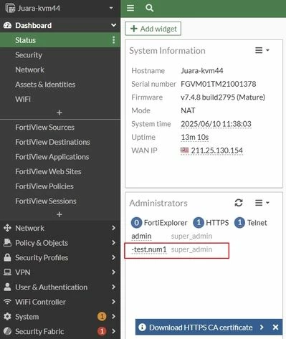Dismiss the HTTPS CA certificate banner

pyautogui.click(x=275, y=327)
